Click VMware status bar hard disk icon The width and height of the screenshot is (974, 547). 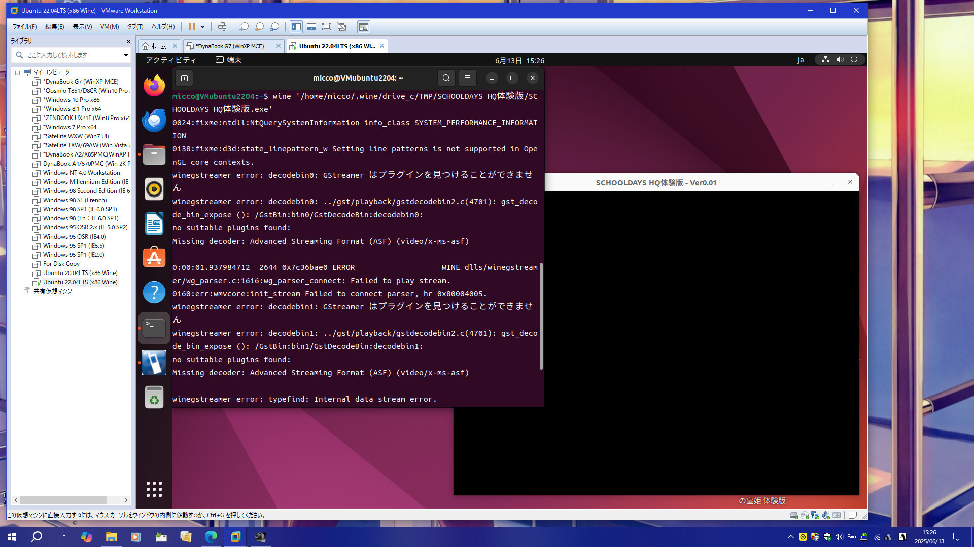tap(793, 515)
